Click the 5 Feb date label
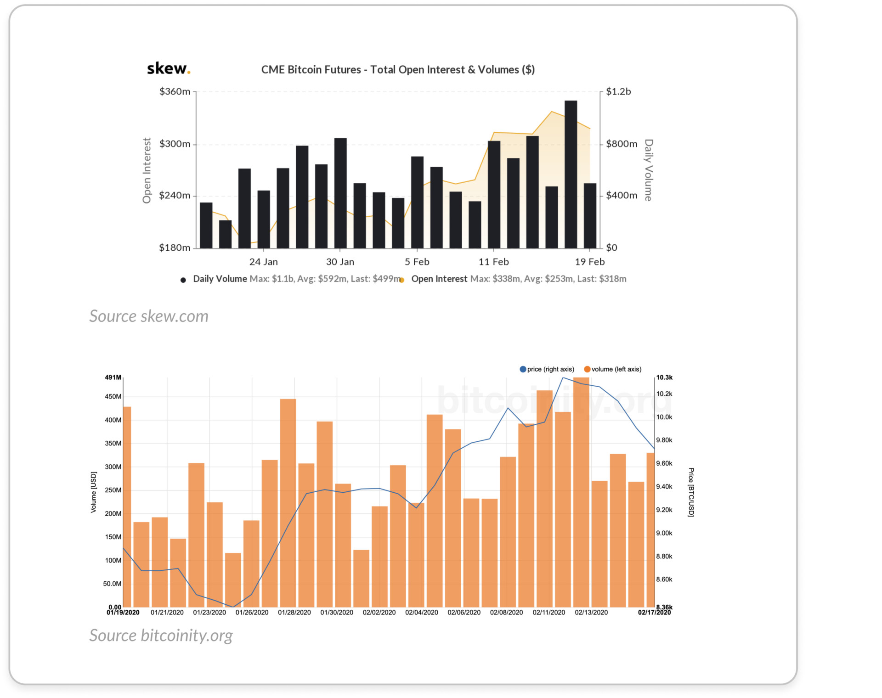This screenshot has height=698, width=882. tap(417, 262)
